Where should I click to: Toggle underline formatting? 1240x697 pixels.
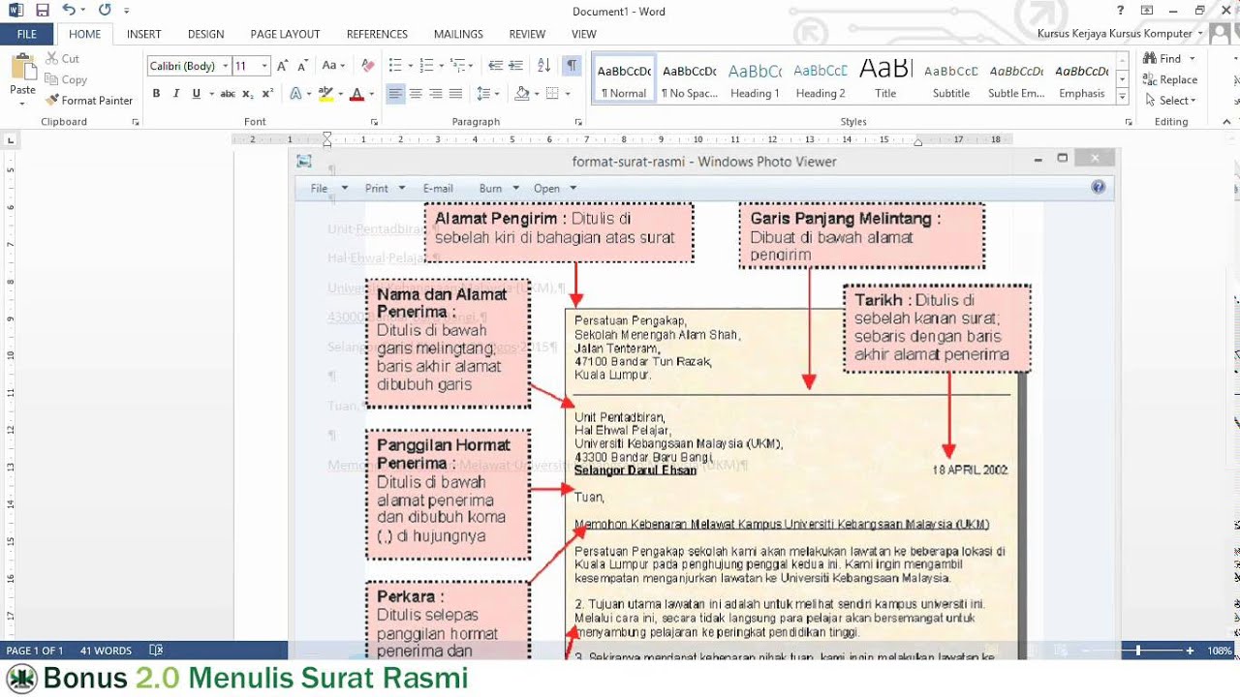pyautogui.click(x=197, y=94)
